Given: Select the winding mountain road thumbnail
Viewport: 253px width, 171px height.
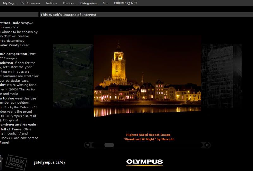Looking at the screenshot, I should point(73,76).
